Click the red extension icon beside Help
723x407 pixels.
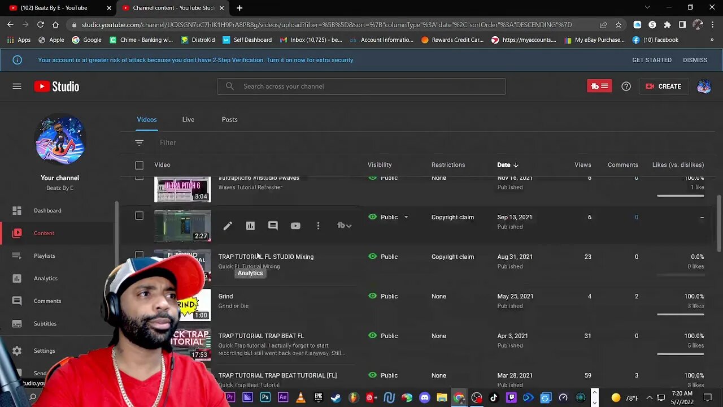(x=599, y=86)
